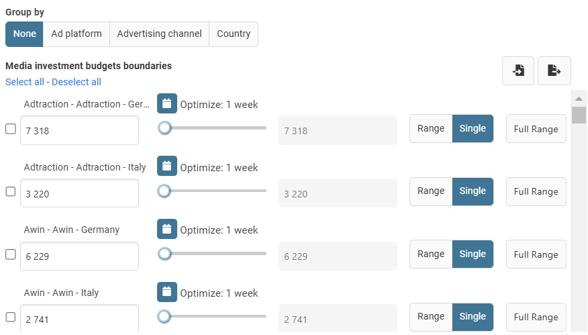Select Single mode for Adtraction Italy
This screenshot has width=588, height=335.
pyautogui.click(x=473, y=191)
